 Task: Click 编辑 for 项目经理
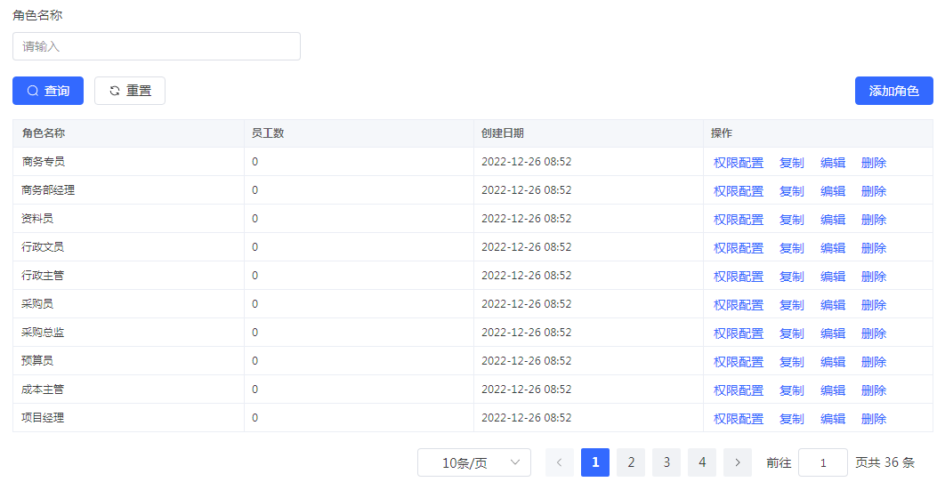(x=832, y=419)
